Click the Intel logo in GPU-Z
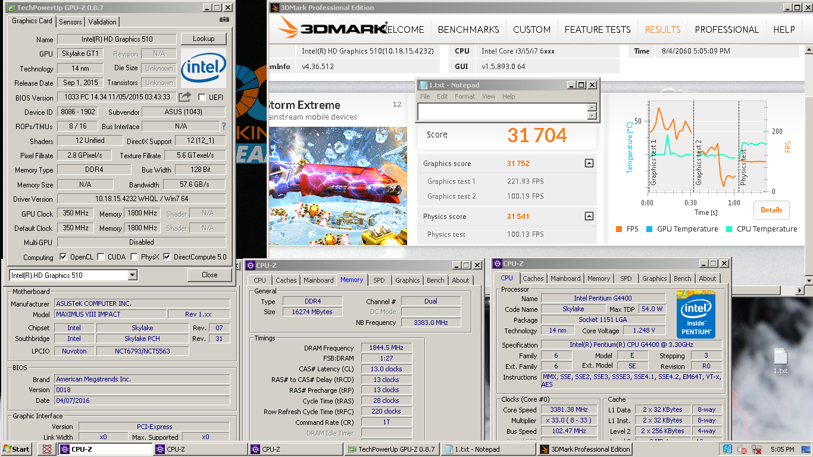The image size is (813, 457). [204, 68]
